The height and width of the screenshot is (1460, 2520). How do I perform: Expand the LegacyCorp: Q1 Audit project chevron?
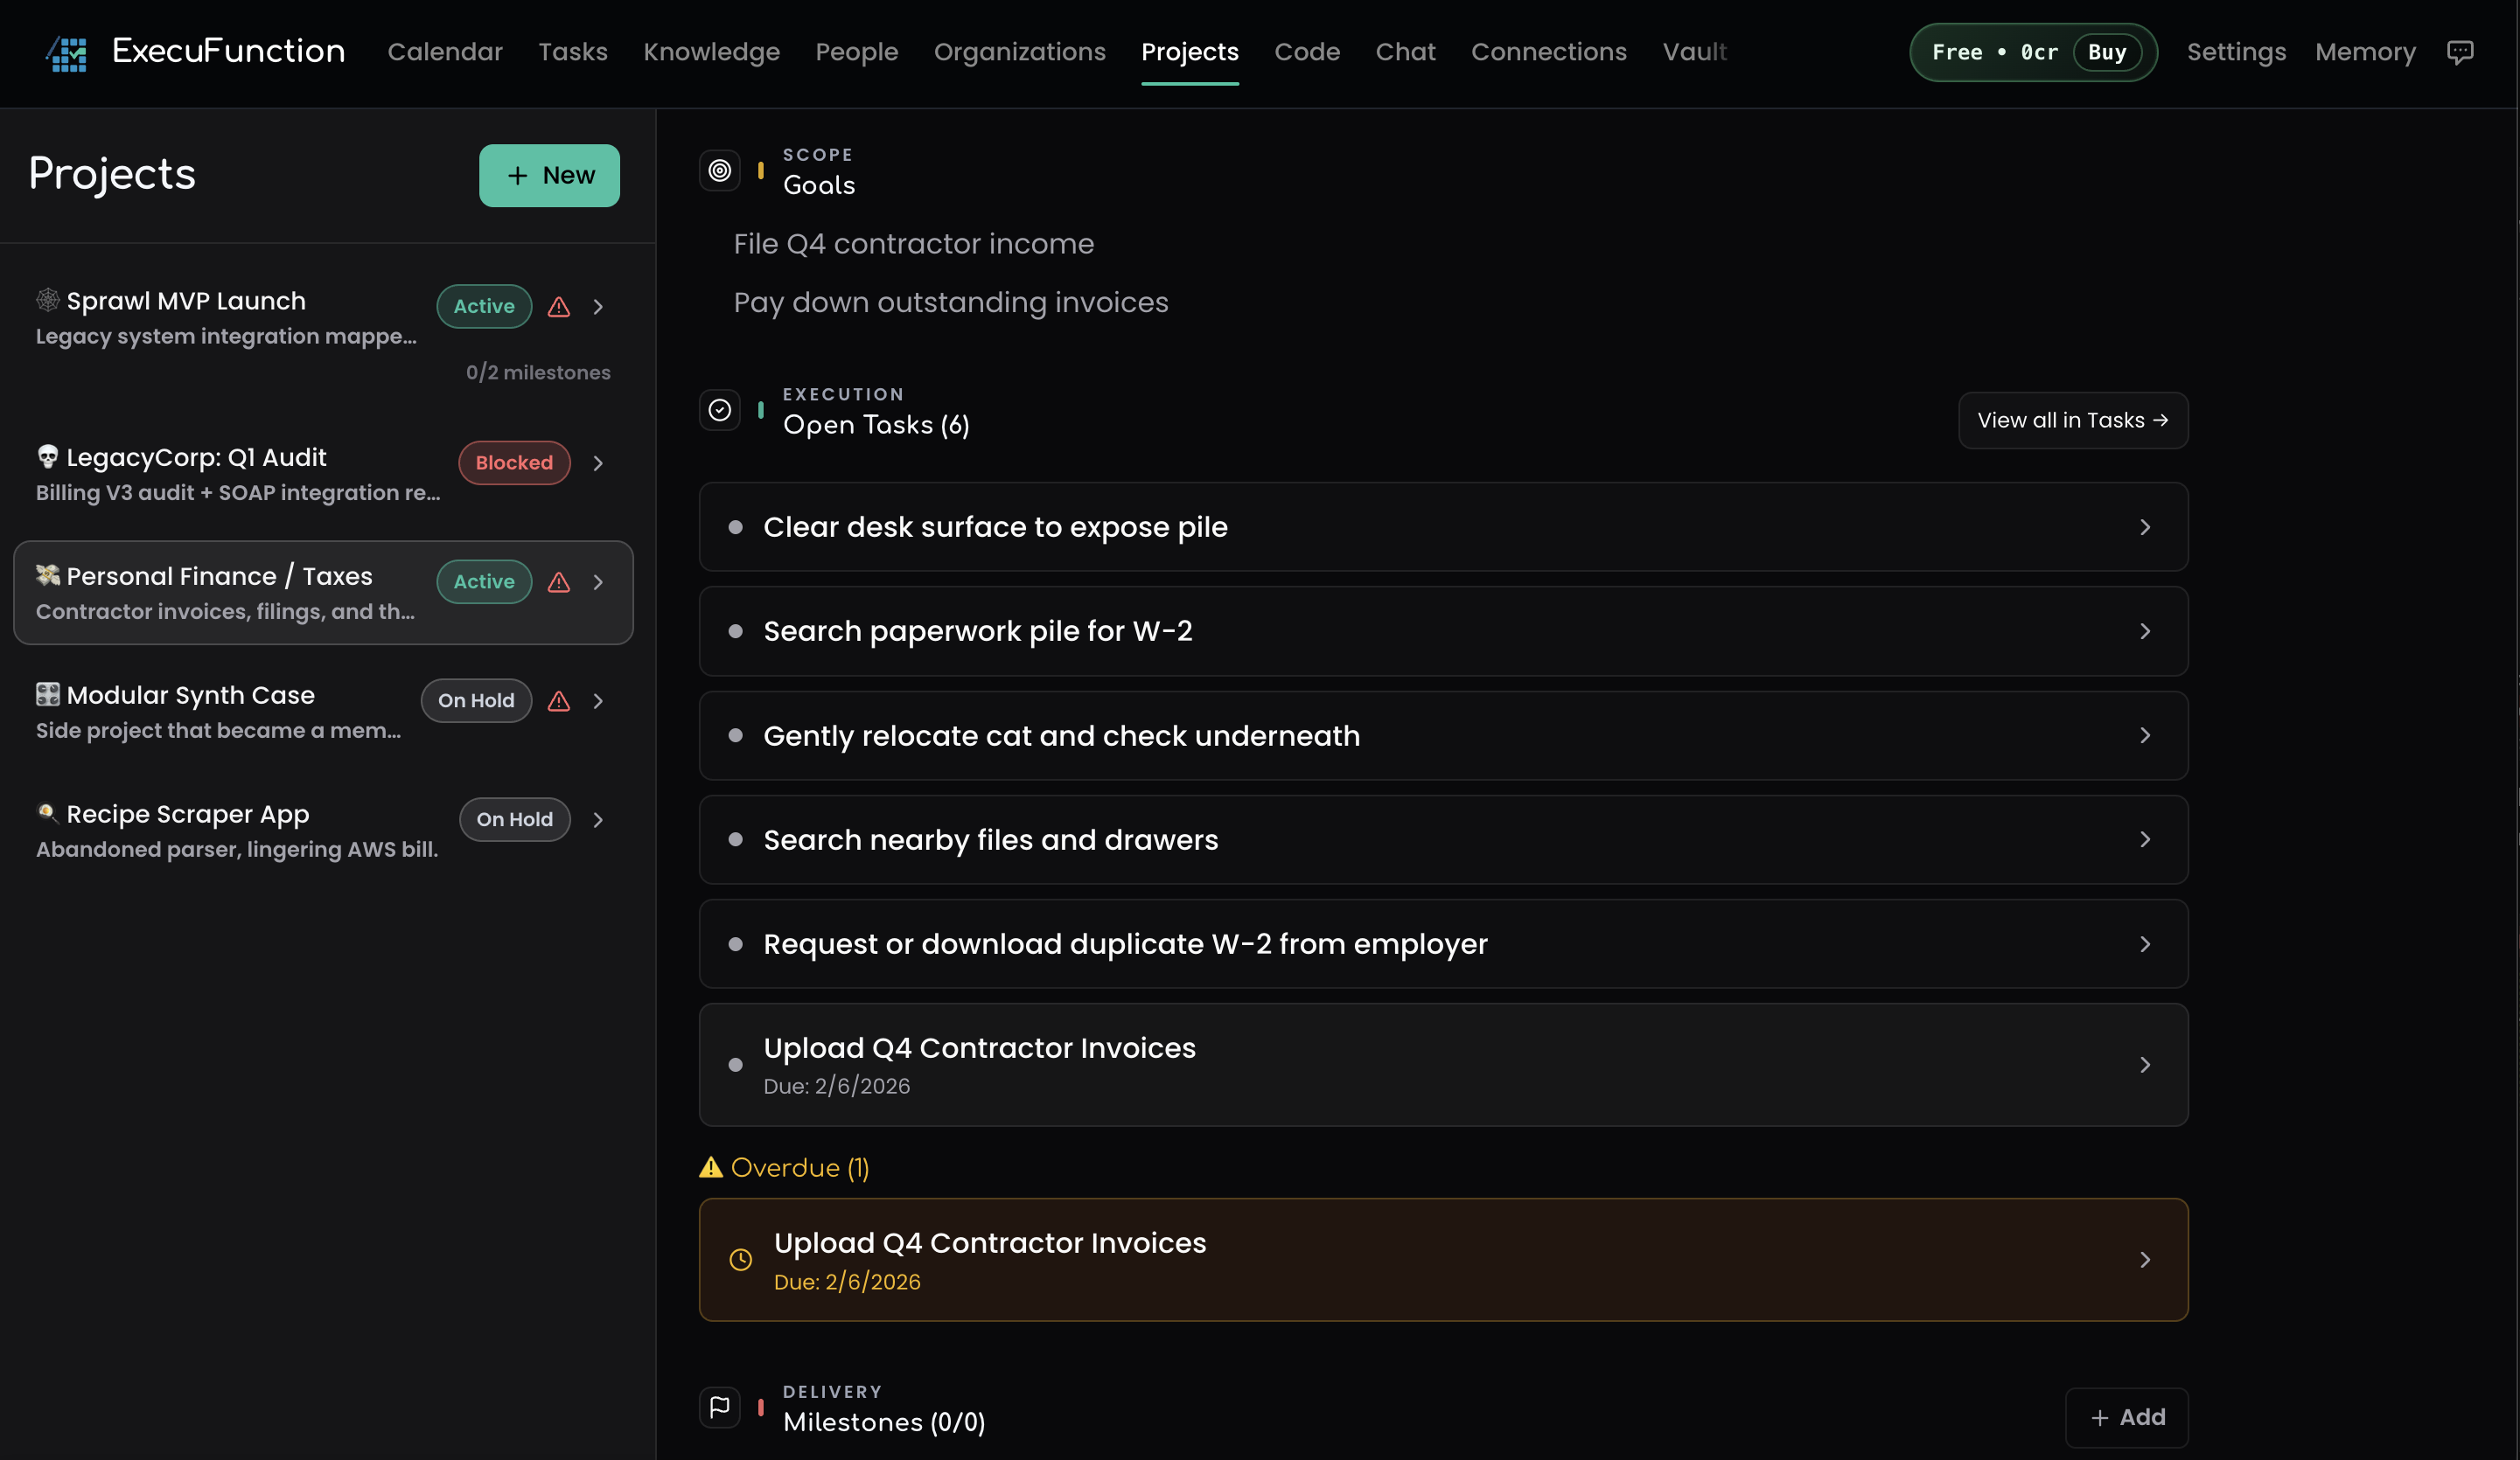pos(598,462)
